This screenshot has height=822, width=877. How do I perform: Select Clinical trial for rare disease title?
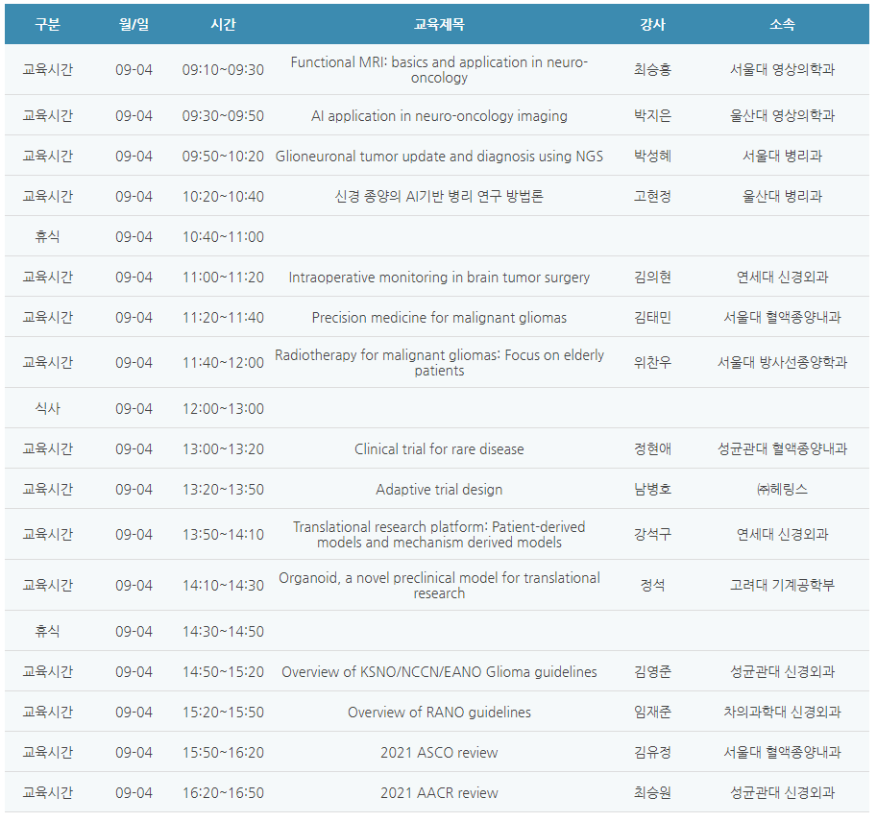point(439,449)
